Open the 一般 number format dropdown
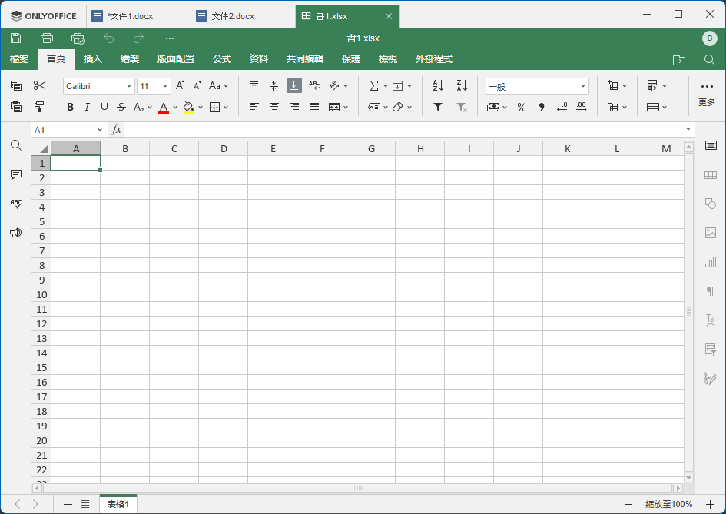The image size is (726, 514). click(x=537, y=86)
